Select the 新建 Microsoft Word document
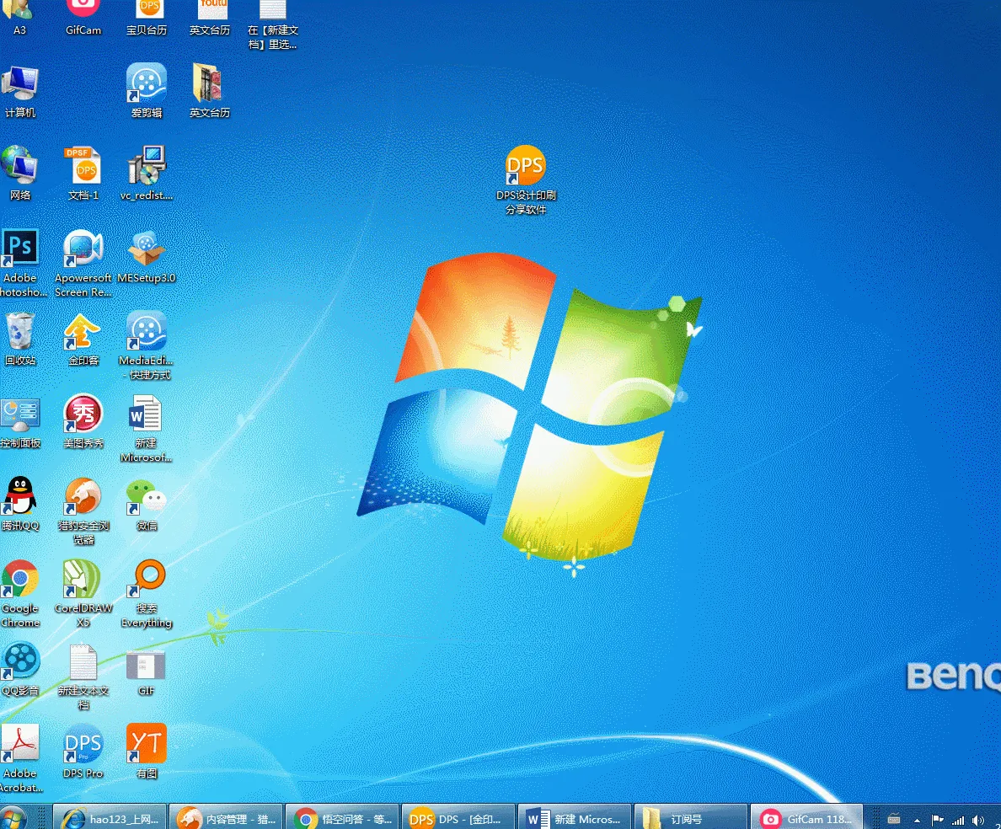This screenshot has width=1001, height=829. (147, 428)
